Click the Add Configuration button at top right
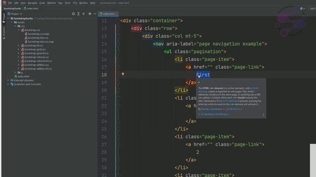 click(x=313, y=8)
